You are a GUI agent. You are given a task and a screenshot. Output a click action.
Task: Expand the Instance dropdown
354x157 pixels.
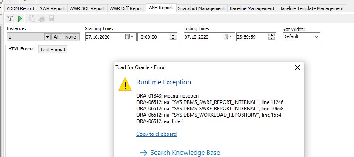tap(47, 37)
